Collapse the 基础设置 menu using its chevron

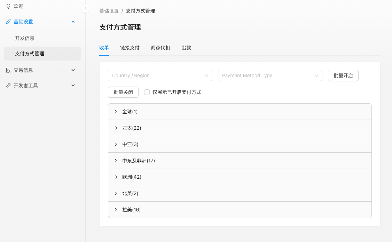73,22
